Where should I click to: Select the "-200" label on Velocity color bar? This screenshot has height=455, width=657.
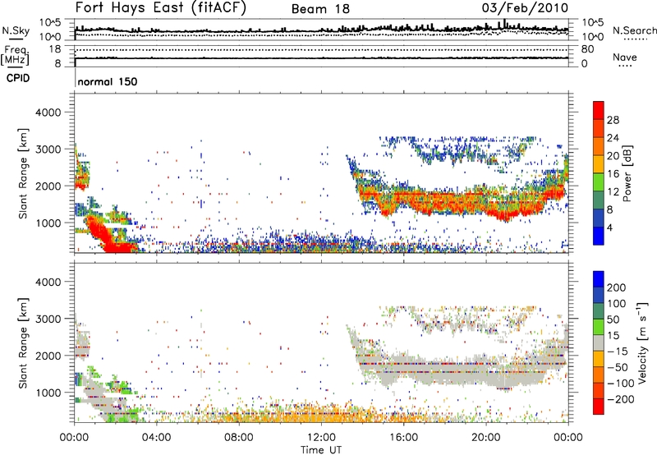[x=621, y=399]
